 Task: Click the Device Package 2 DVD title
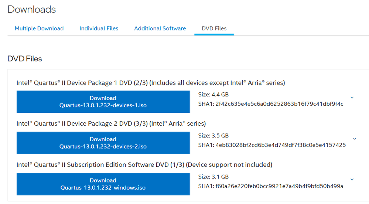pos(111,123)
